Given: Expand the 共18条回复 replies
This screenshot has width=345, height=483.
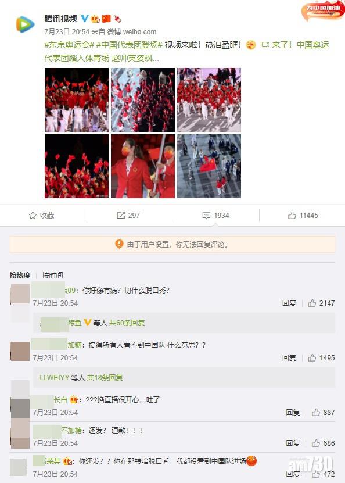Looking at the screenshot, I should (105, 377).
